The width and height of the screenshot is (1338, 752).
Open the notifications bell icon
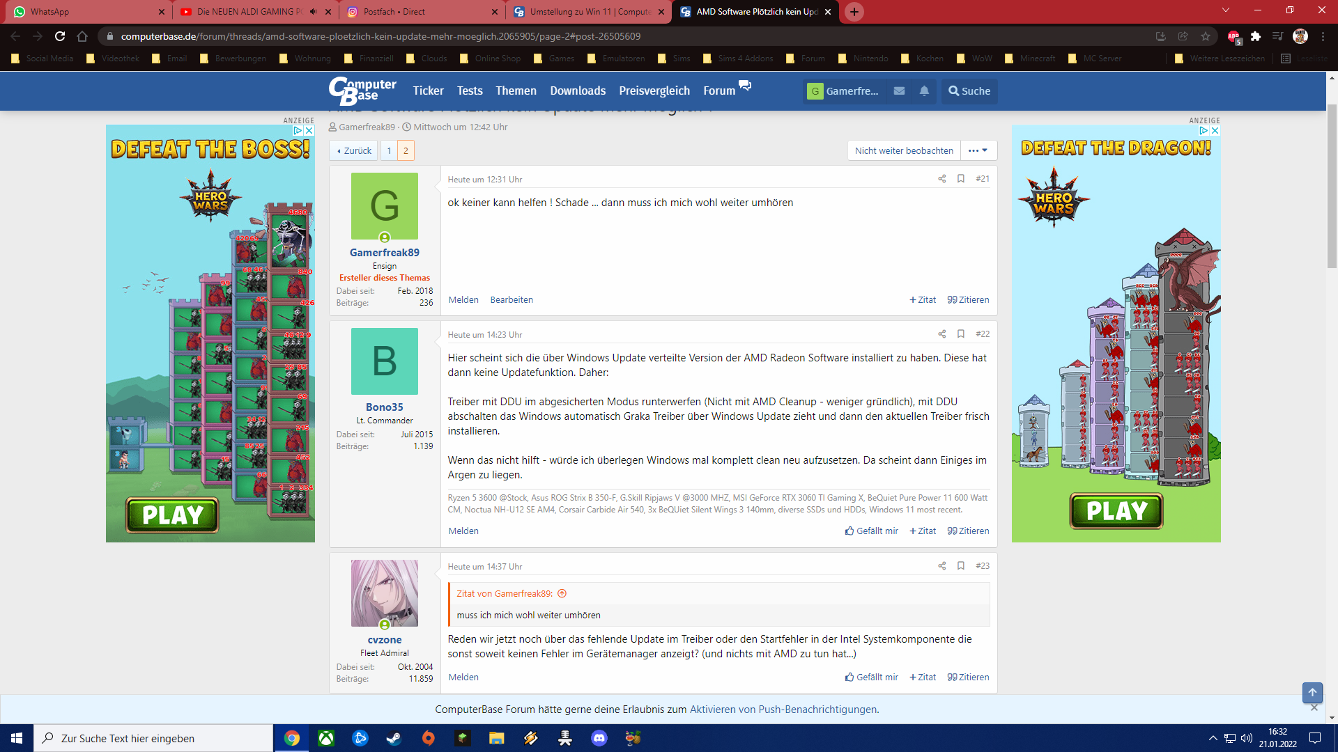tap(924, 91)
